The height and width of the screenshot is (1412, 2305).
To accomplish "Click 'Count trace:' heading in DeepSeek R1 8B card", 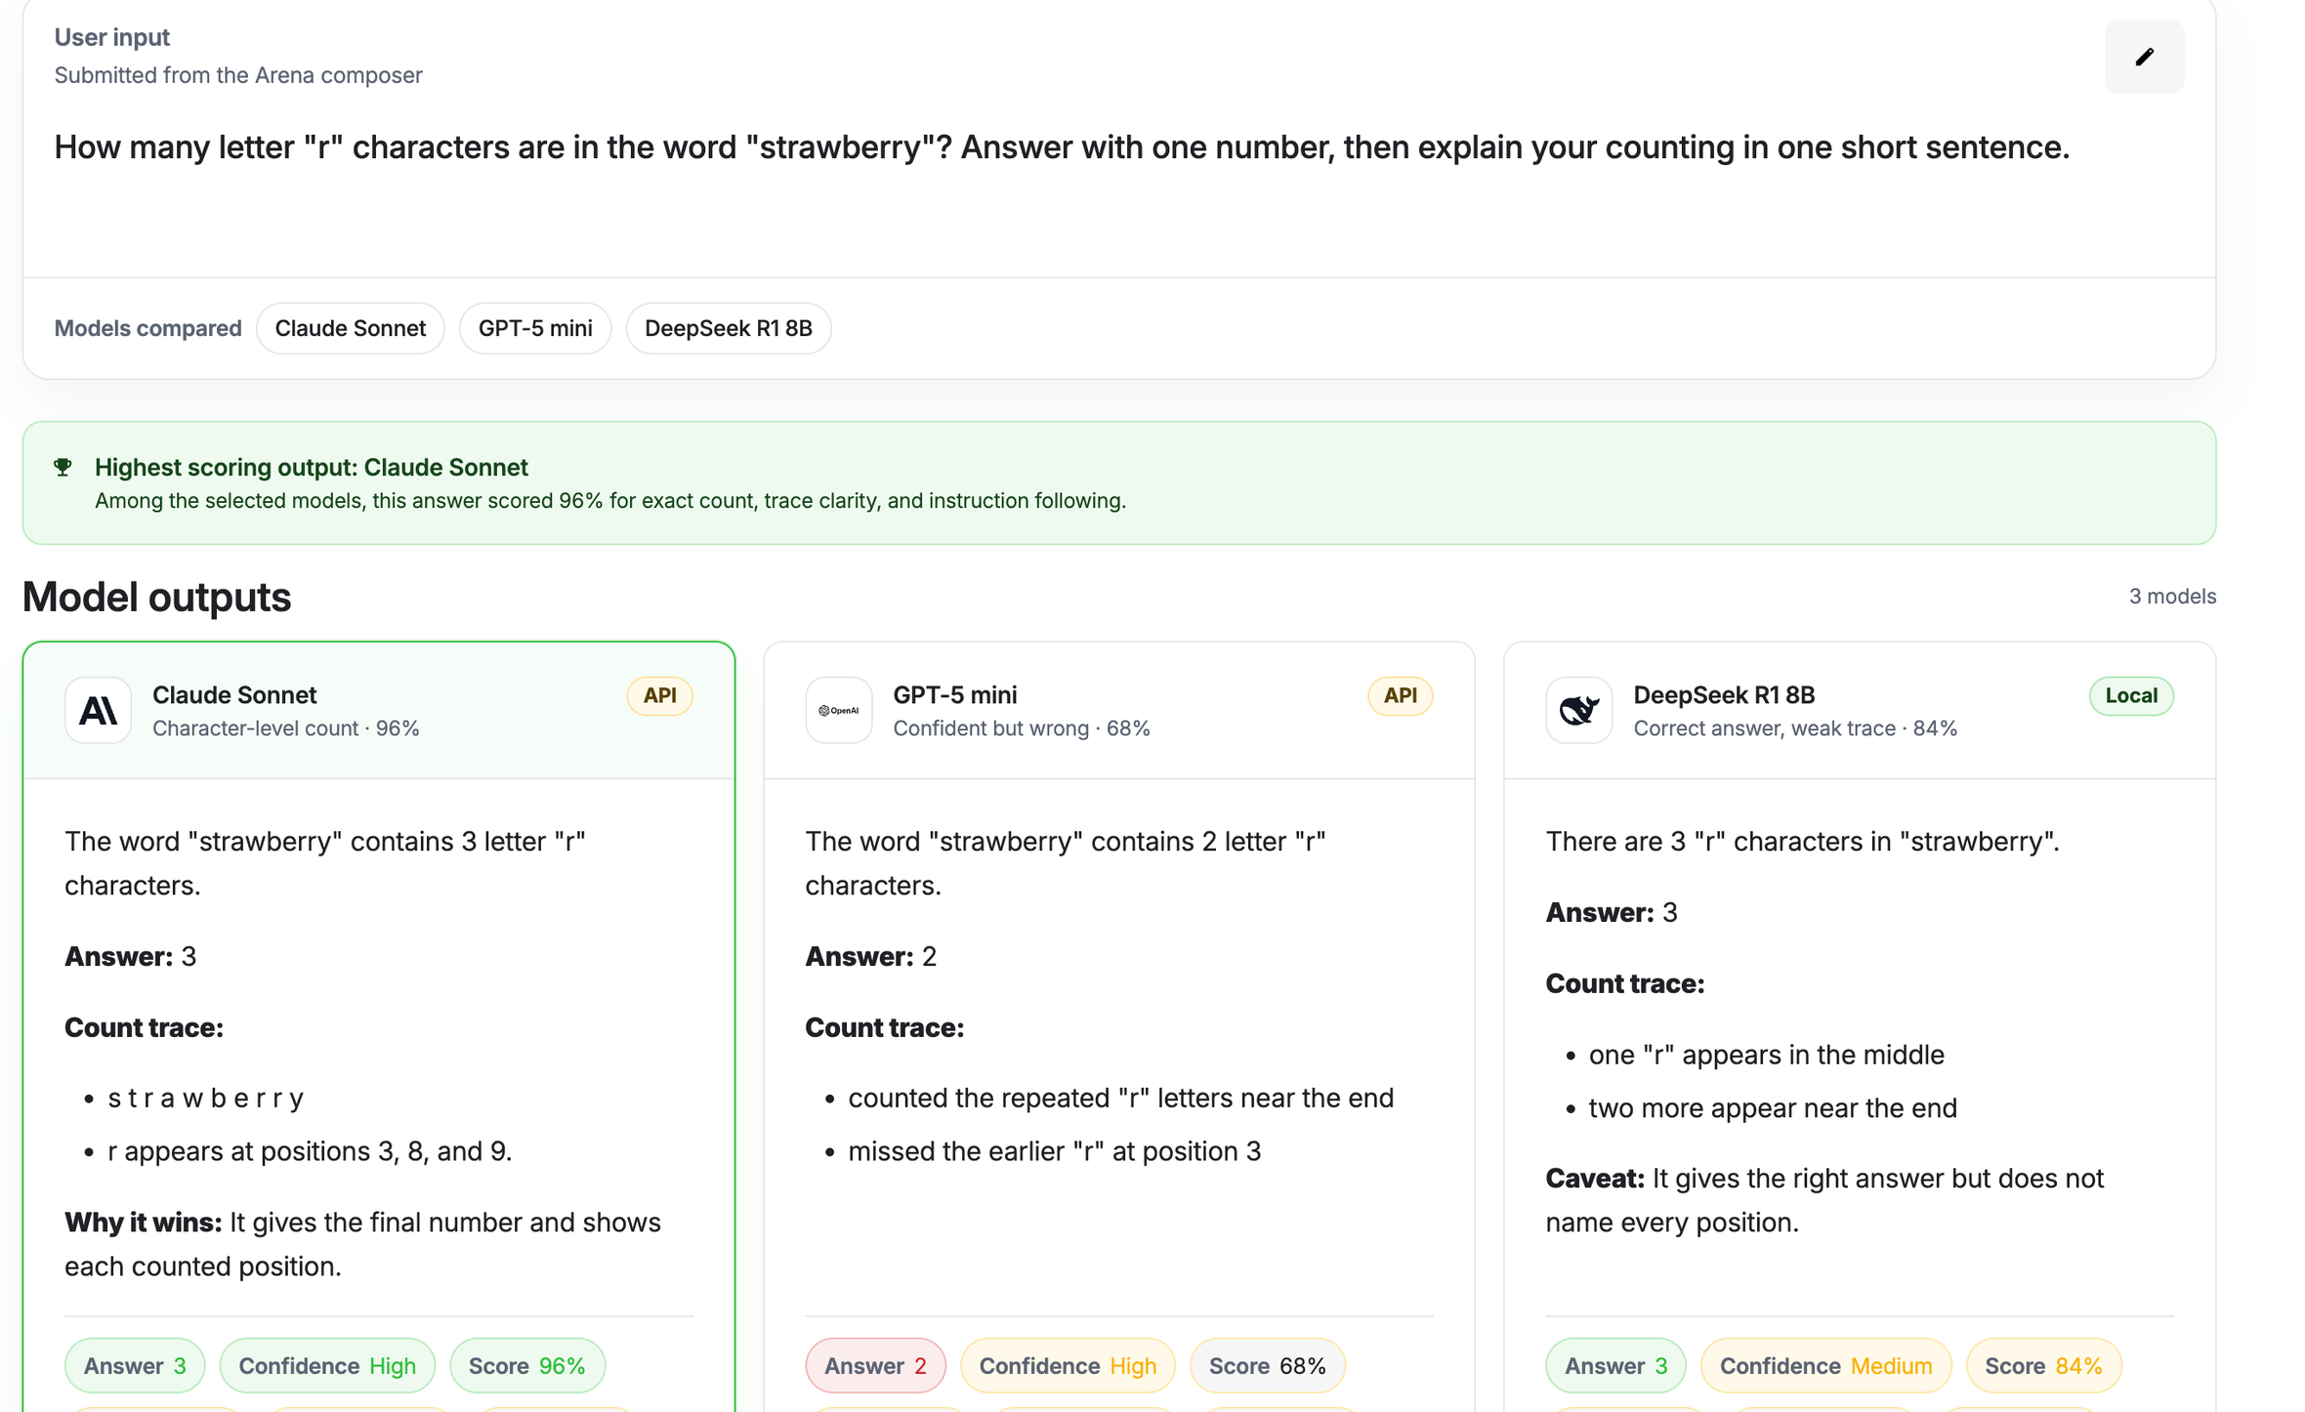I will pyautogui.click(x=1624, y=983).
